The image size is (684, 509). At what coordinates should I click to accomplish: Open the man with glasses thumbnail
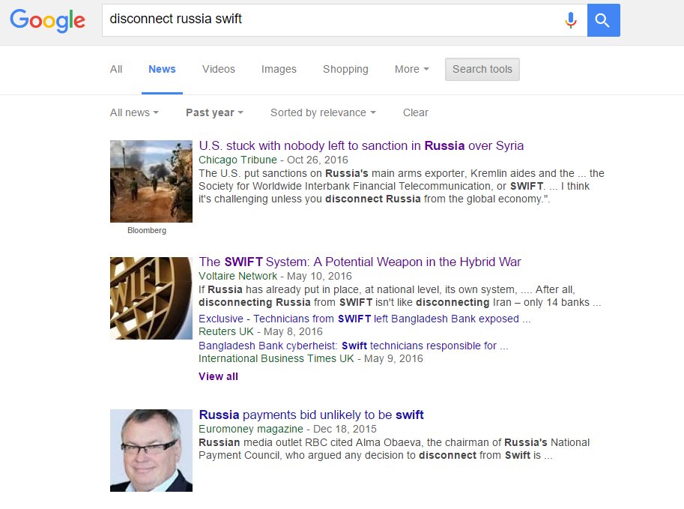coord(151,451)
